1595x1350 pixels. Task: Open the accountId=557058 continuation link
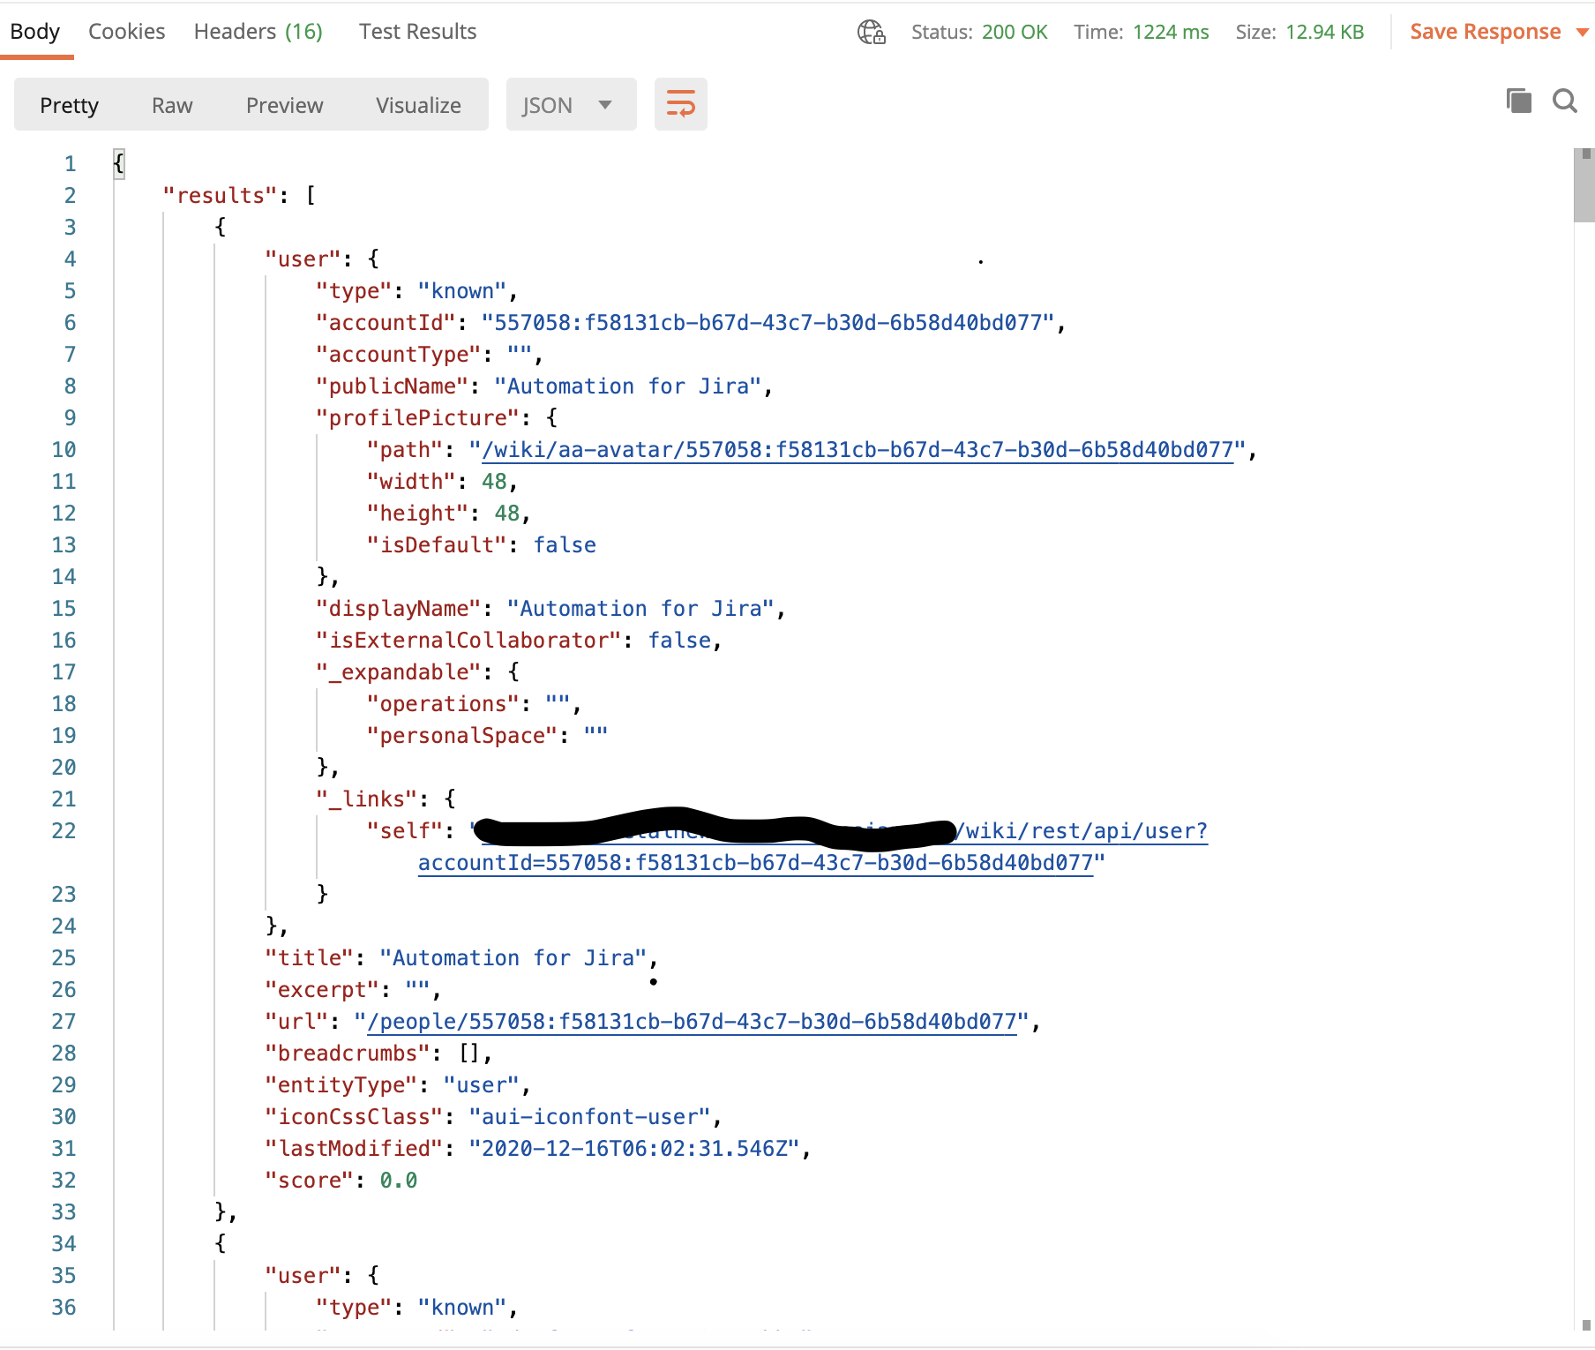click(755, 863)
